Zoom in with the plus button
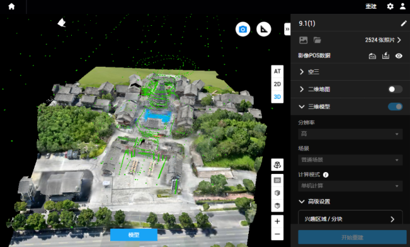The height and width of the screenshot is (247, 410). click(277, 221)
